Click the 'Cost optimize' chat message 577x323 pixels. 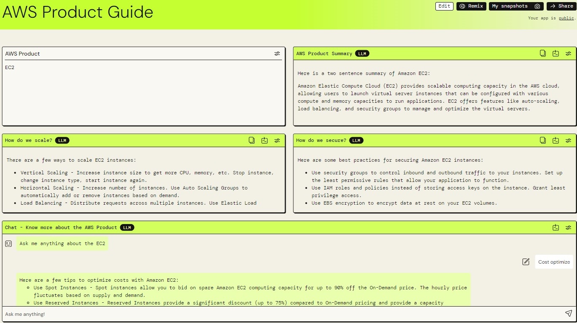554,262
